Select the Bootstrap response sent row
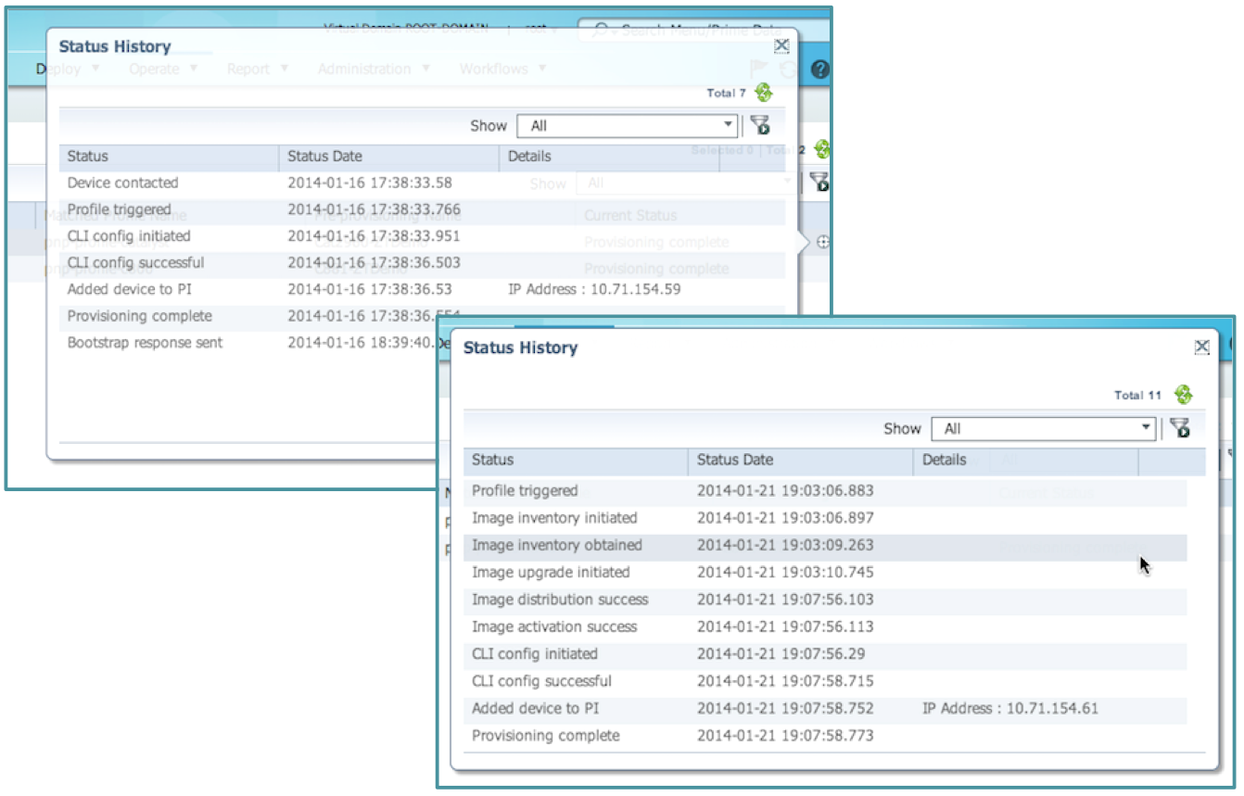This screenshot has width=1244, height=796. tap(145, 343)
